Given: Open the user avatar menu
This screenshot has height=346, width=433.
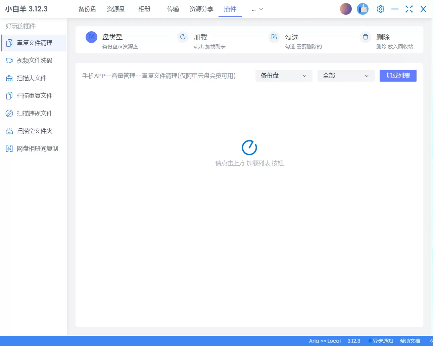Looking at the screenshot, I should (346, 9).
